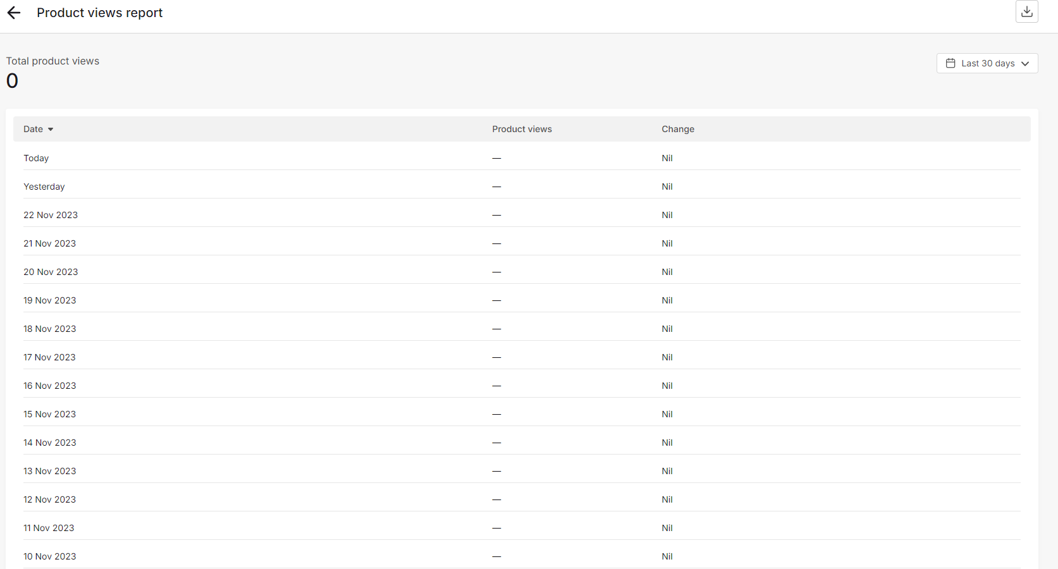Select the 18 Nov 2023 row
The width and height of the screenshot is (1058, 569).
[x=522, y=329]
